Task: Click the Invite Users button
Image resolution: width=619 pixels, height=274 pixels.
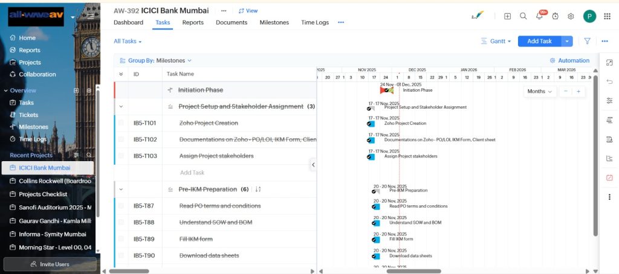Action: (50, 264)
